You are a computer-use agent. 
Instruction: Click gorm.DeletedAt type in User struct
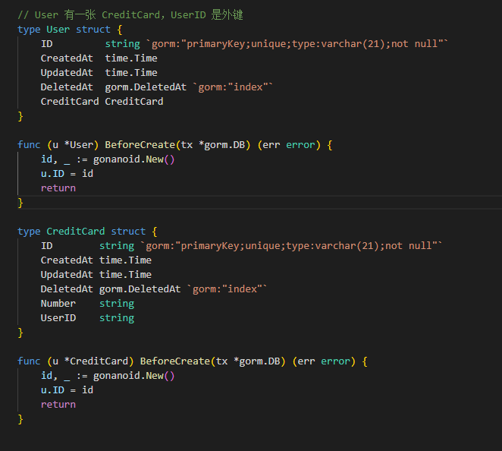(146, 87)
